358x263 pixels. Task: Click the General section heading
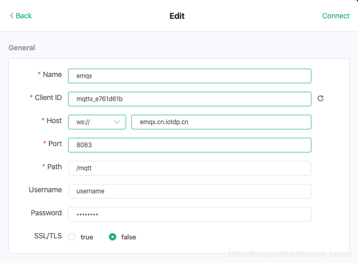point(22,48)
